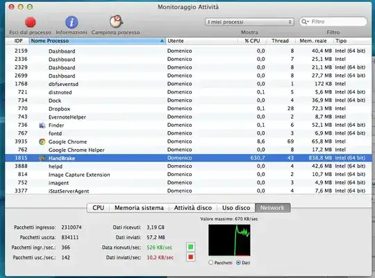Viewport: 375px width, 278px height.
Task: Select the Dock process row
Action: 188,101
